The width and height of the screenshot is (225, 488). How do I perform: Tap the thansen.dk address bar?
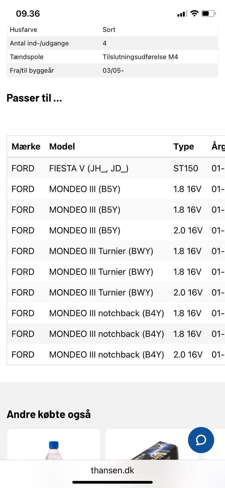(112, 470)
